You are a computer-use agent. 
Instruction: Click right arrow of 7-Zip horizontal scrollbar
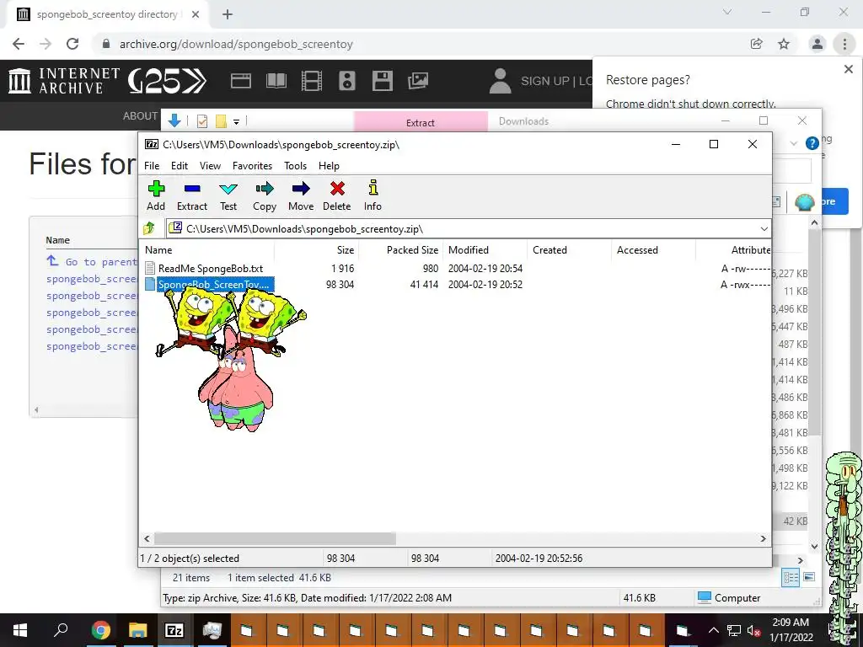click(764, 538)
